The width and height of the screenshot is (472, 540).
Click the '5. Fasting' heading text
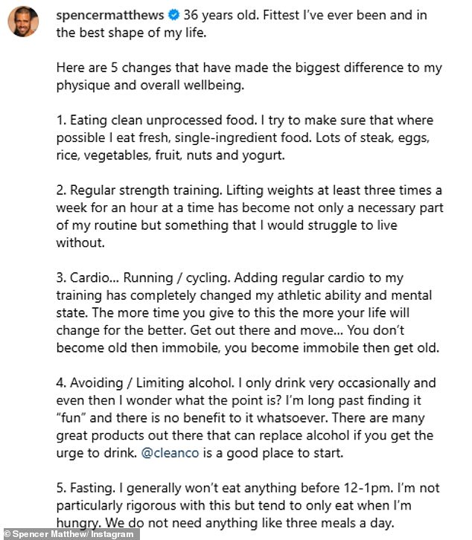pyautogui.click(x=86, y=488)
